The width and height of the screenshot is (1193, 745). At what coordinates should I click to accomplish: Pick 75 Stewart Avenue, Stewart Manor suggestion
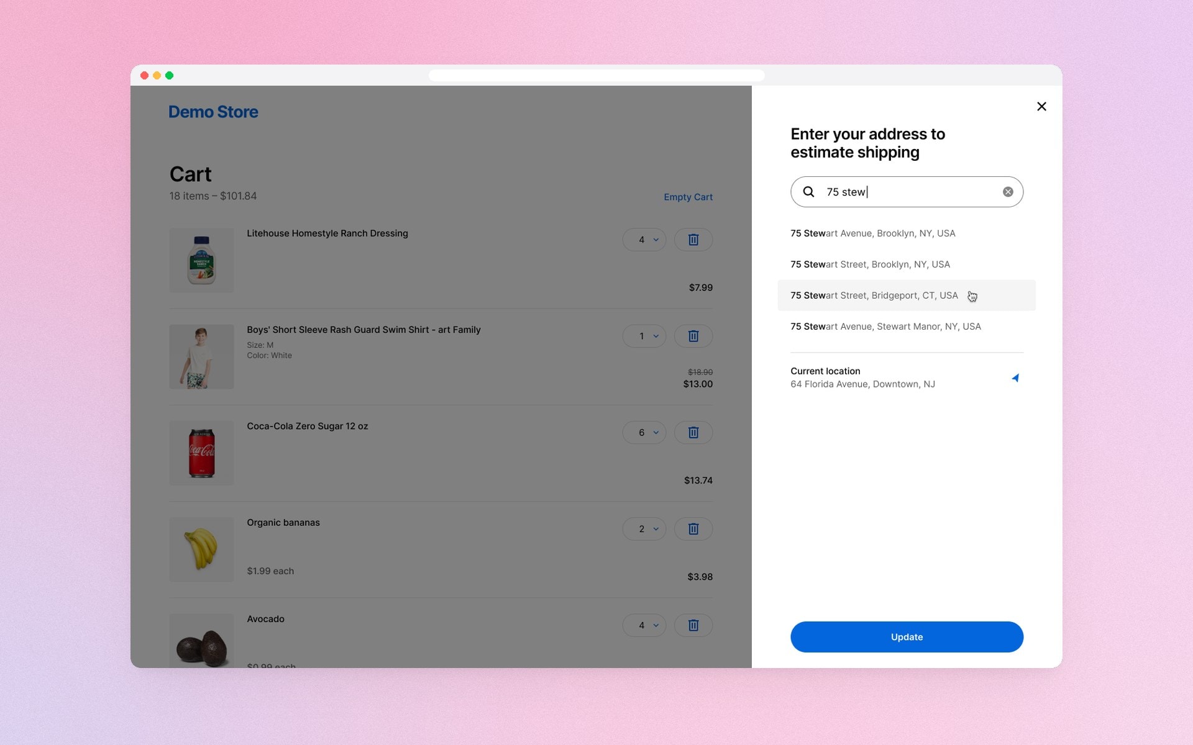tap(907, 327)
